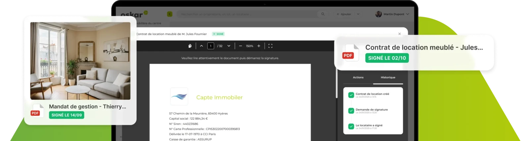This screenshot has width=530, height=141.
Task: Click the Martin Dupont avatar picture
Action: click(x=378, y=14)
